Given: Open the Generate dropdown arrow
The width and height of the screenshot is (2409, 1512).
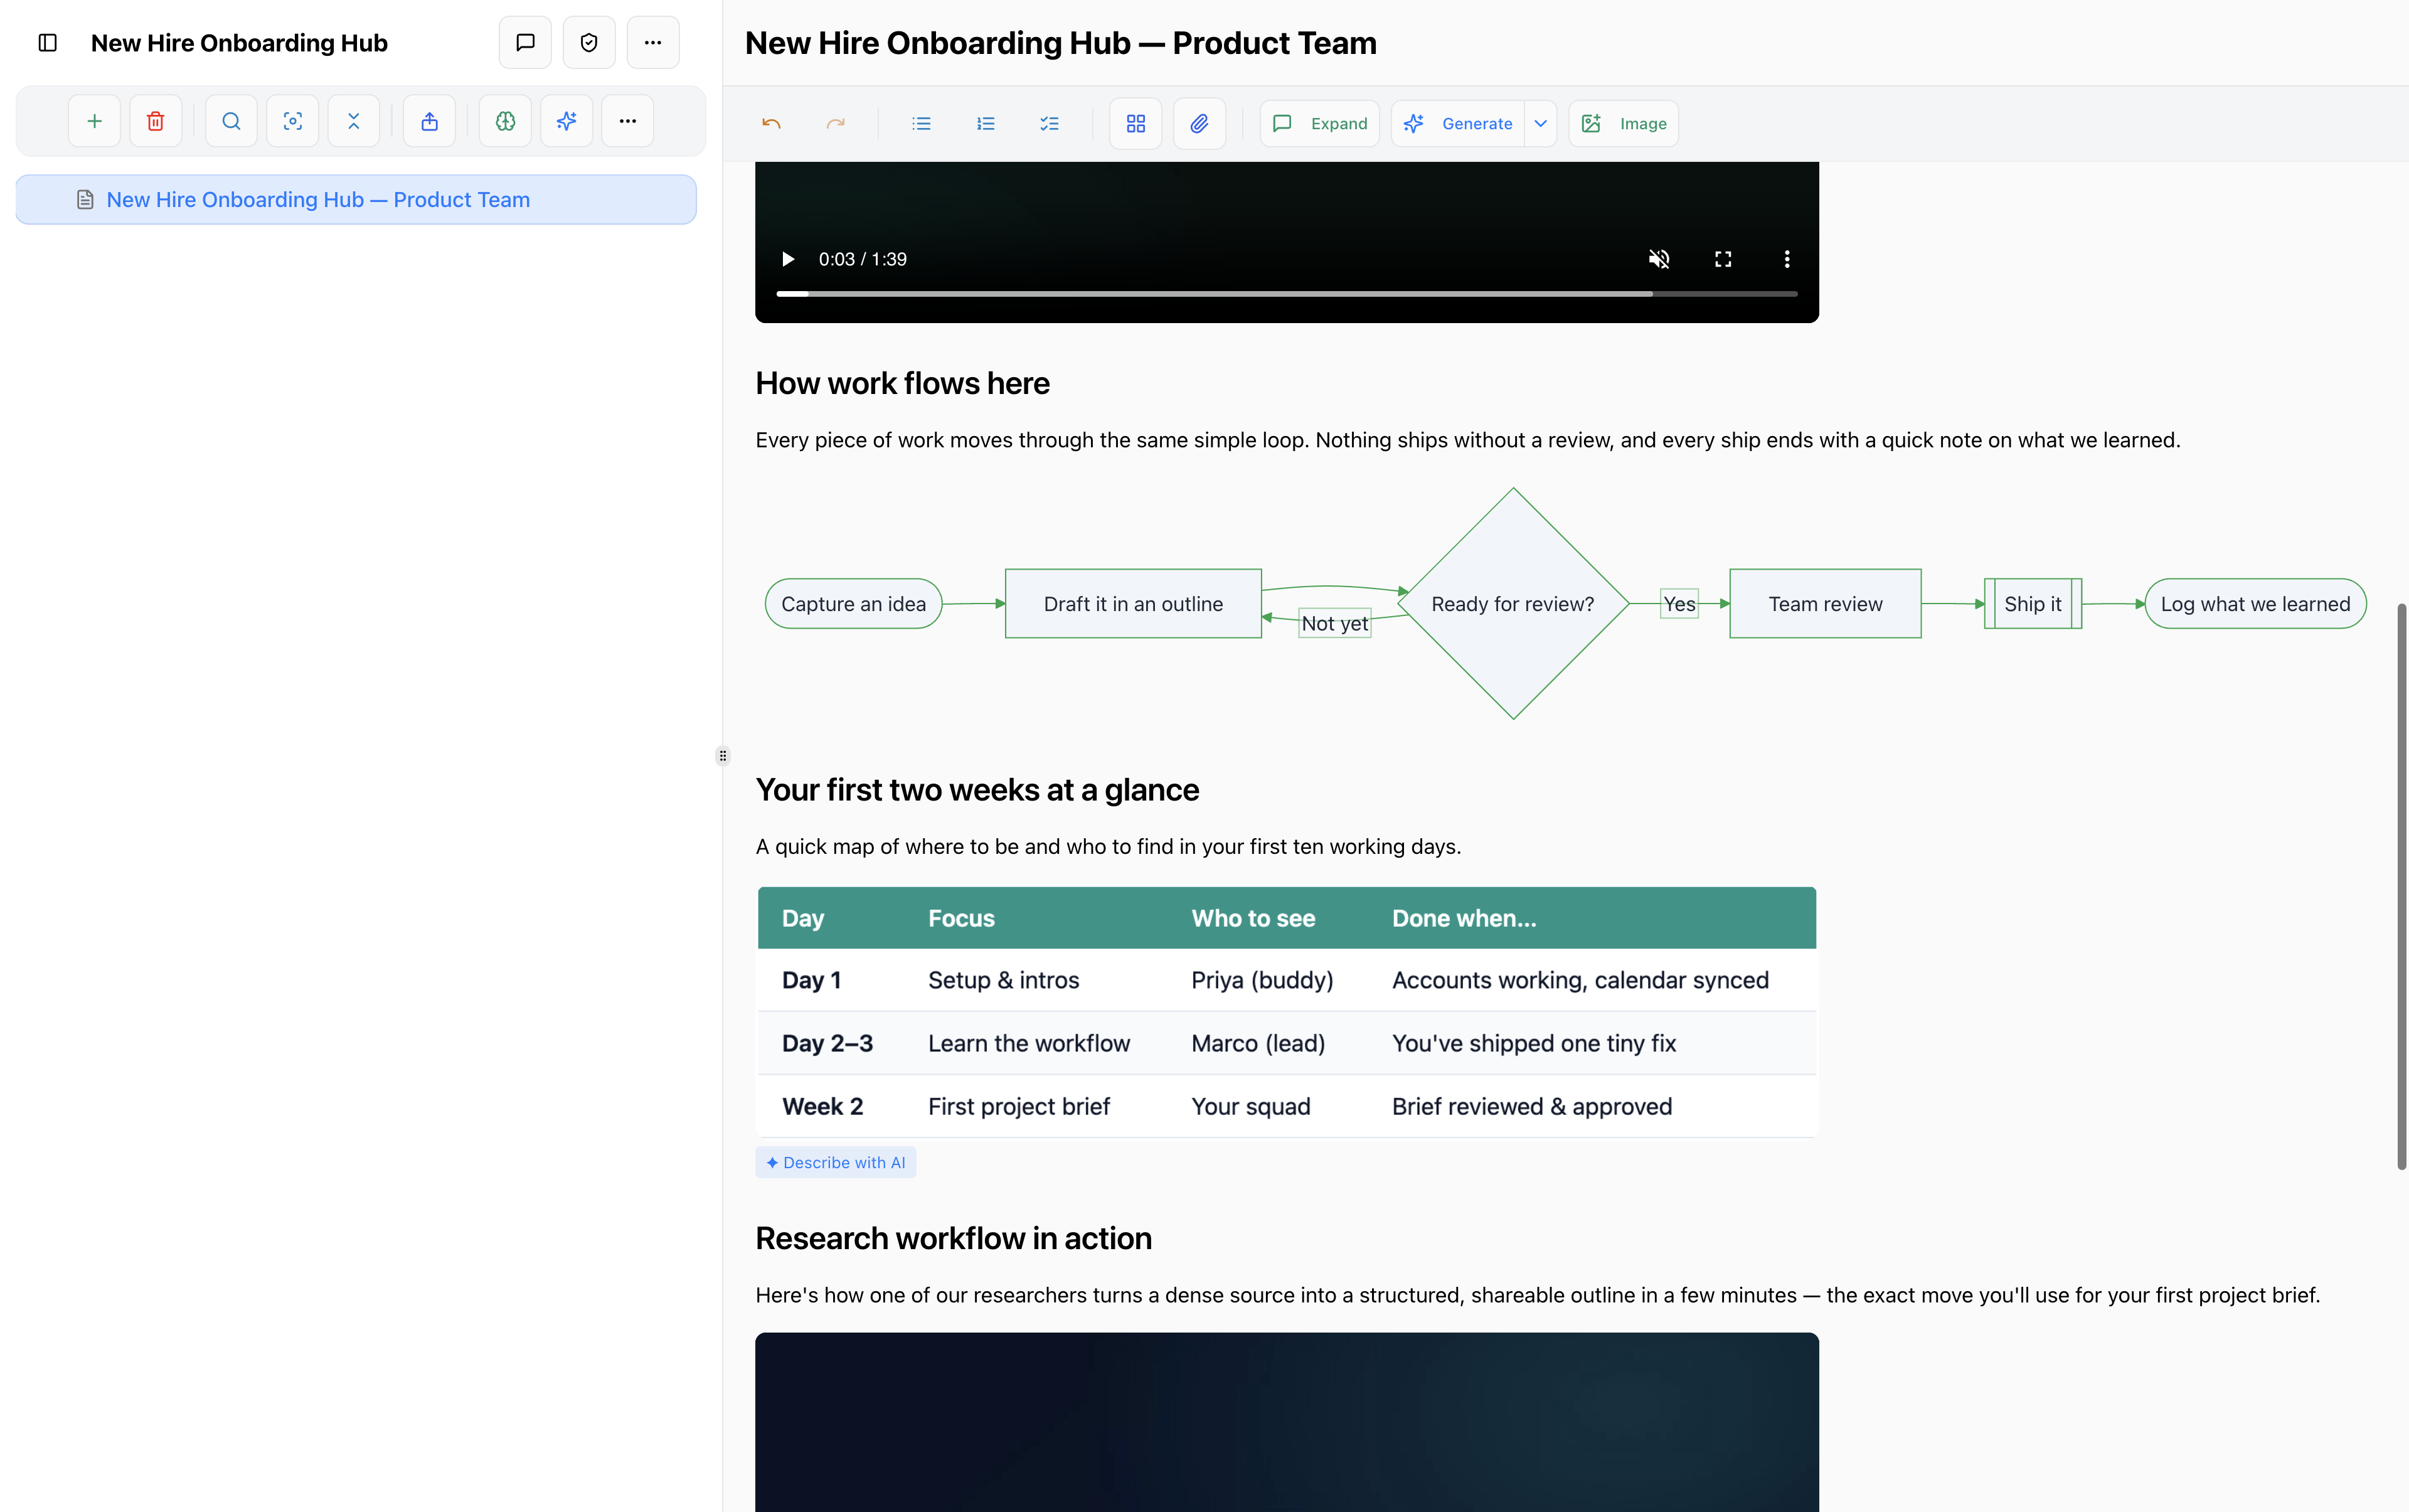Looking at the screenshot, I should (x=1541, y=123).
